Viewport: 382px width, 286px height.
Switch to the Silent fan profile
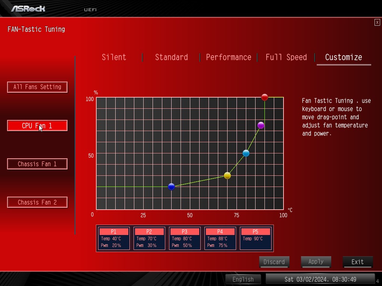click(114, 57)
